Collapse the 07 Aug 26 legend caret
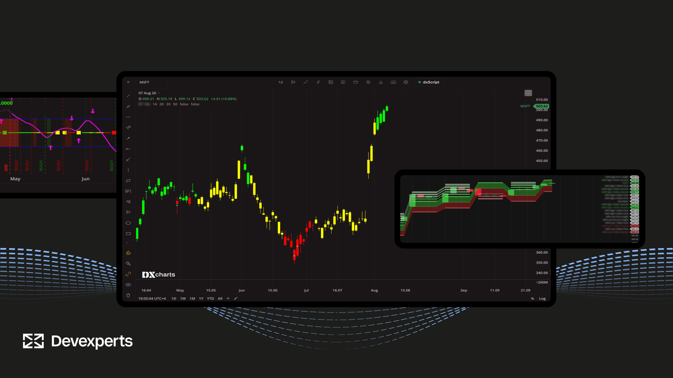The image size is (673, 378). [159, 93]
